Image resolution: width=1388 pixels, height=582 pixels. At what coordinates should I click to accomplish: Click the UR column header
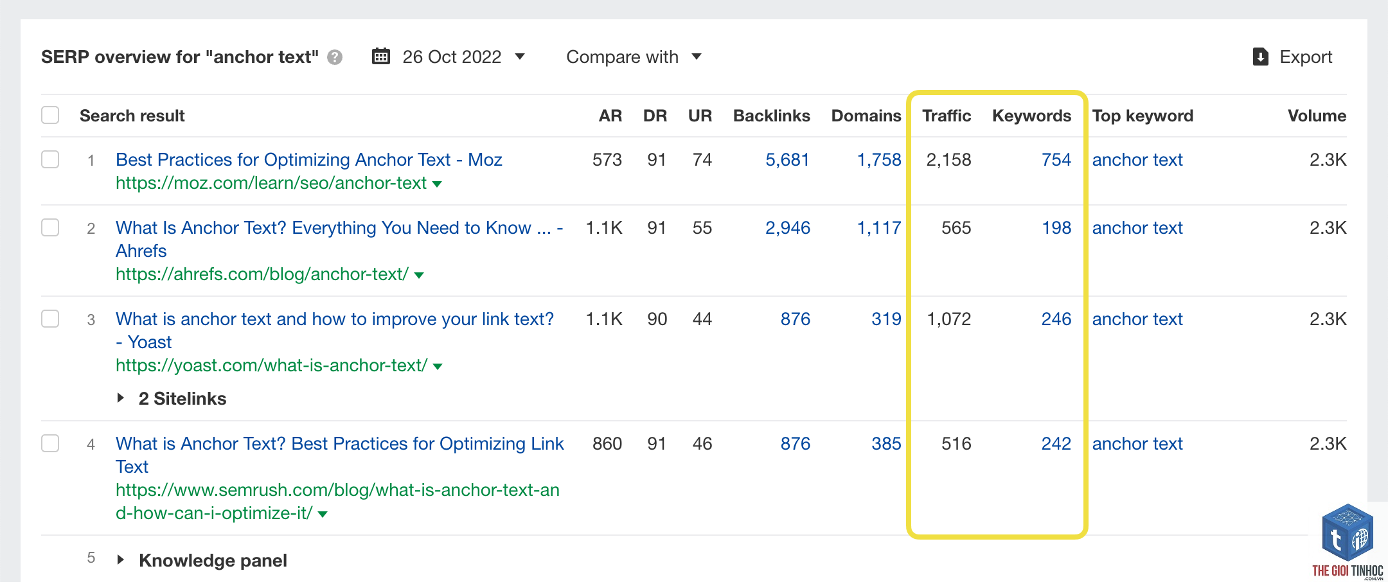coord(700,116)
